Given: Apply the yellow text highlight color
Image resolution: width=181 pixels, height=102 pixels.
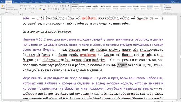Looking at the screenshot, I should pyautogui.click(x=40, y=9).
